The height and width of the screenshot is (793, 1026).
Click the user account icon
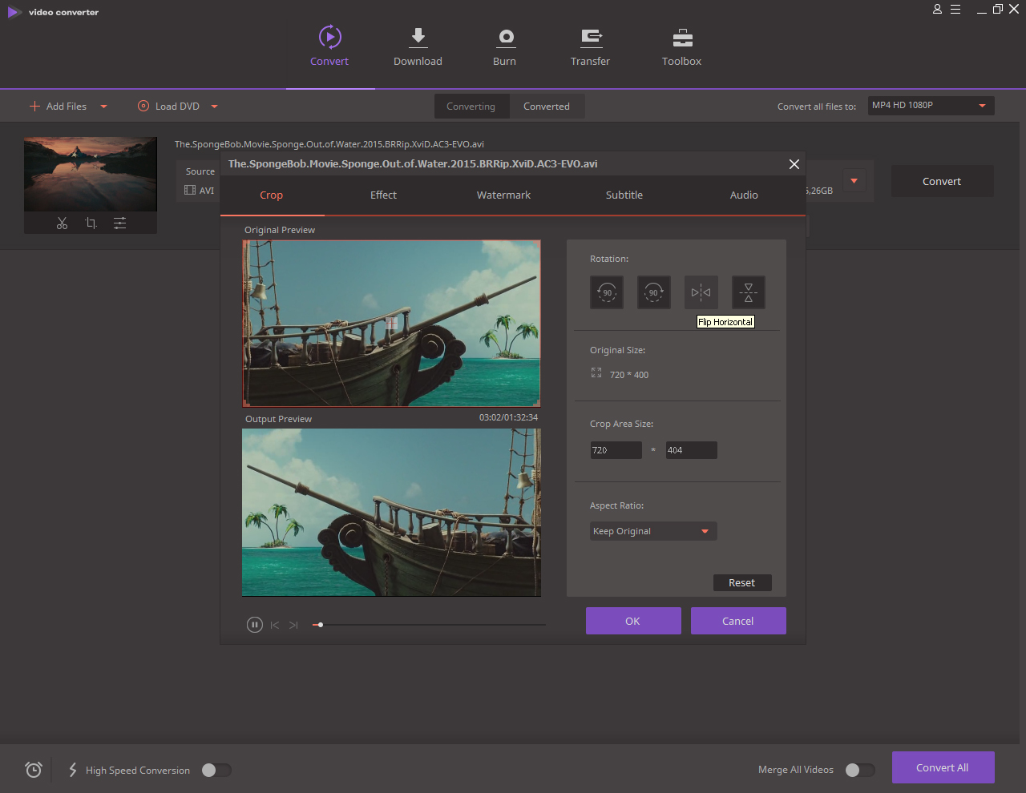(x=937, y=10)
